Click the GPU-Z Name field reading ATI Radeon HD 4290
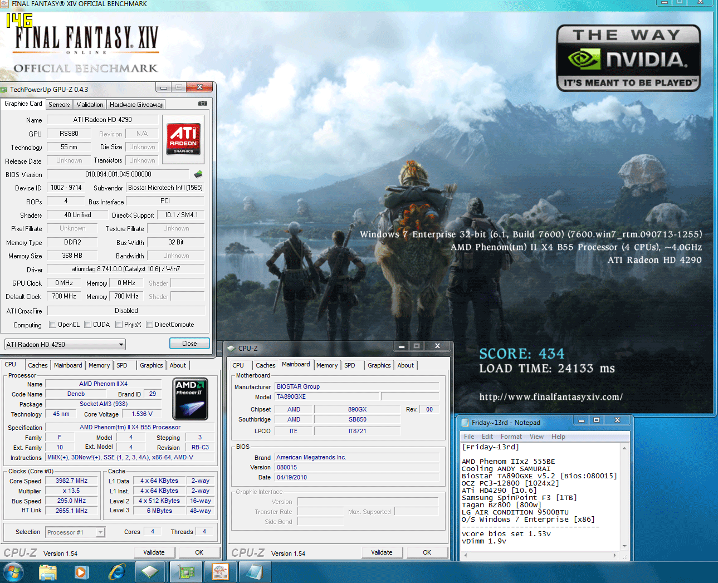Screen dimensions: 718x583 click(102, 120)
